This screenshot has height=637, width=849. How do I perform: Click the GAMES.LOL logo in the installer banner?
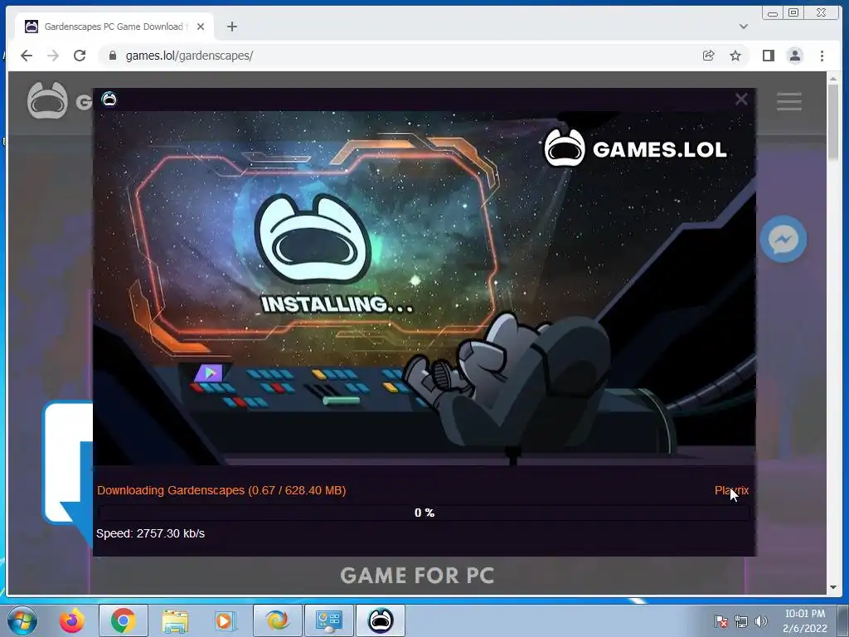pyautogui.click(x=635, y=148)
